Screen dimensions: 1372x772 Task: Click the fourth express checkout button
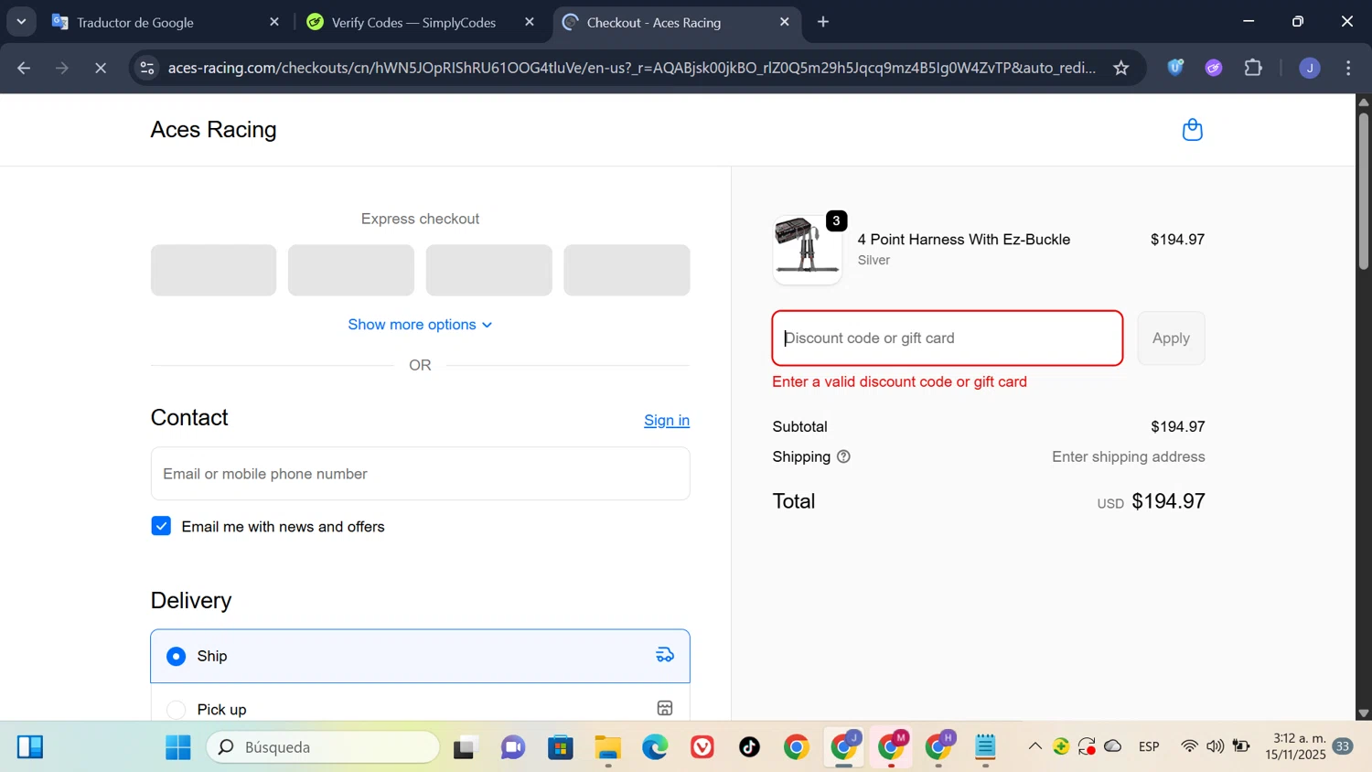[x=627, y=270]
